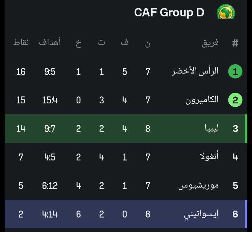Click the فريق team column header

(x=210, y=43)
